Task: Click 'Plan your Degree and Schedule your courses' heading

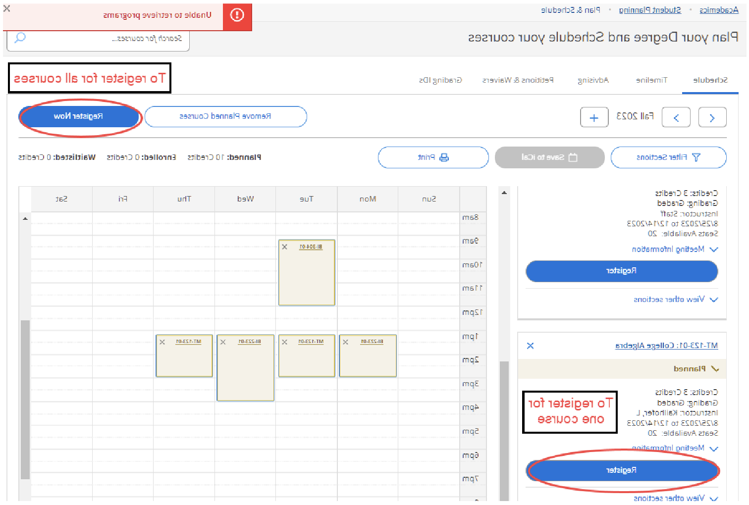Action: (603, 38)
